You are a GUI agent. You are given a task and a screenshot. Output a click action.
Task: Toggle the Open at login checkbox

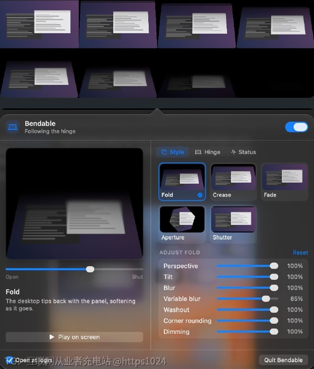pos(10,360)
